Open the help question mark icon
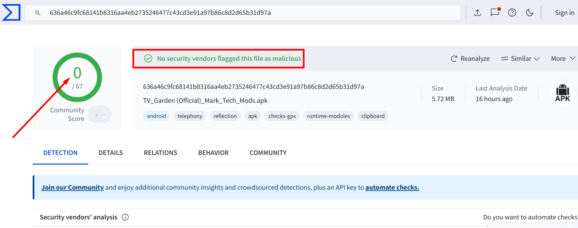Image resolution: width=578 pixels, height=228 pixels. tap(512, 13)
